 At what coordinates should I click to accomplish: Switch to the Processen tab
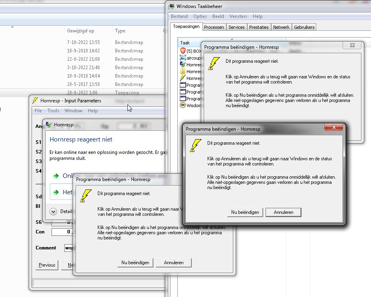point(214,27)
